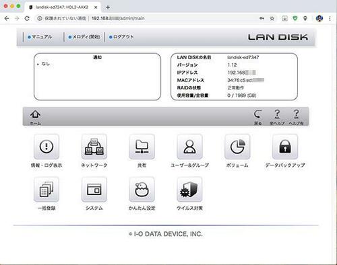This screenshot has height=265, width=337.
Task: Open the かんたん設定 easy setup icon
Action: 142,190
